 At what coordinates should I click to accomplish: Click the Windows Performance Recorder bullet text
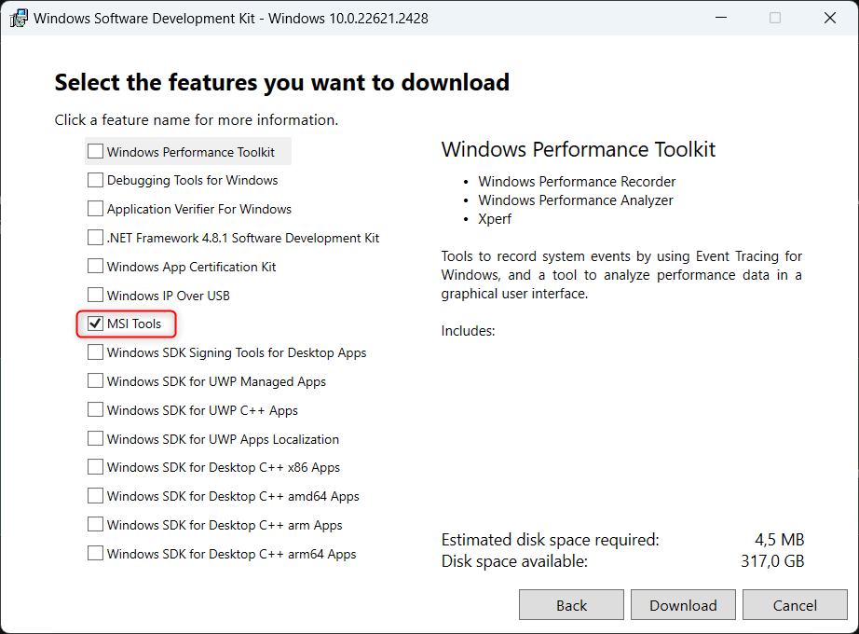(x=577, y=182)
